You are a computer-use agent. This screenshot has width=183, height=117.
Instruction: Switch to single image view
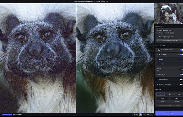click(134, 114)
